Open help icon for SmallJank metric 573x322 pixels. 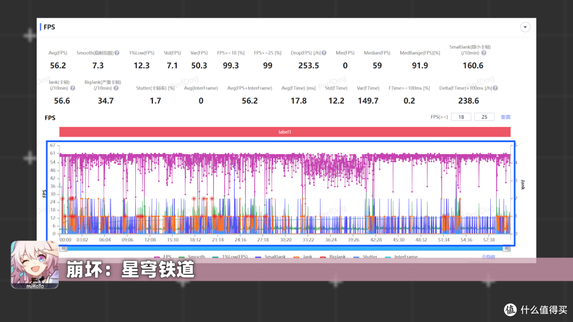[484, 53]
